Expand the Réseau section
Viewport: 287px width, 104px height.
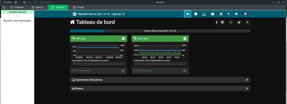click(160, 88)
